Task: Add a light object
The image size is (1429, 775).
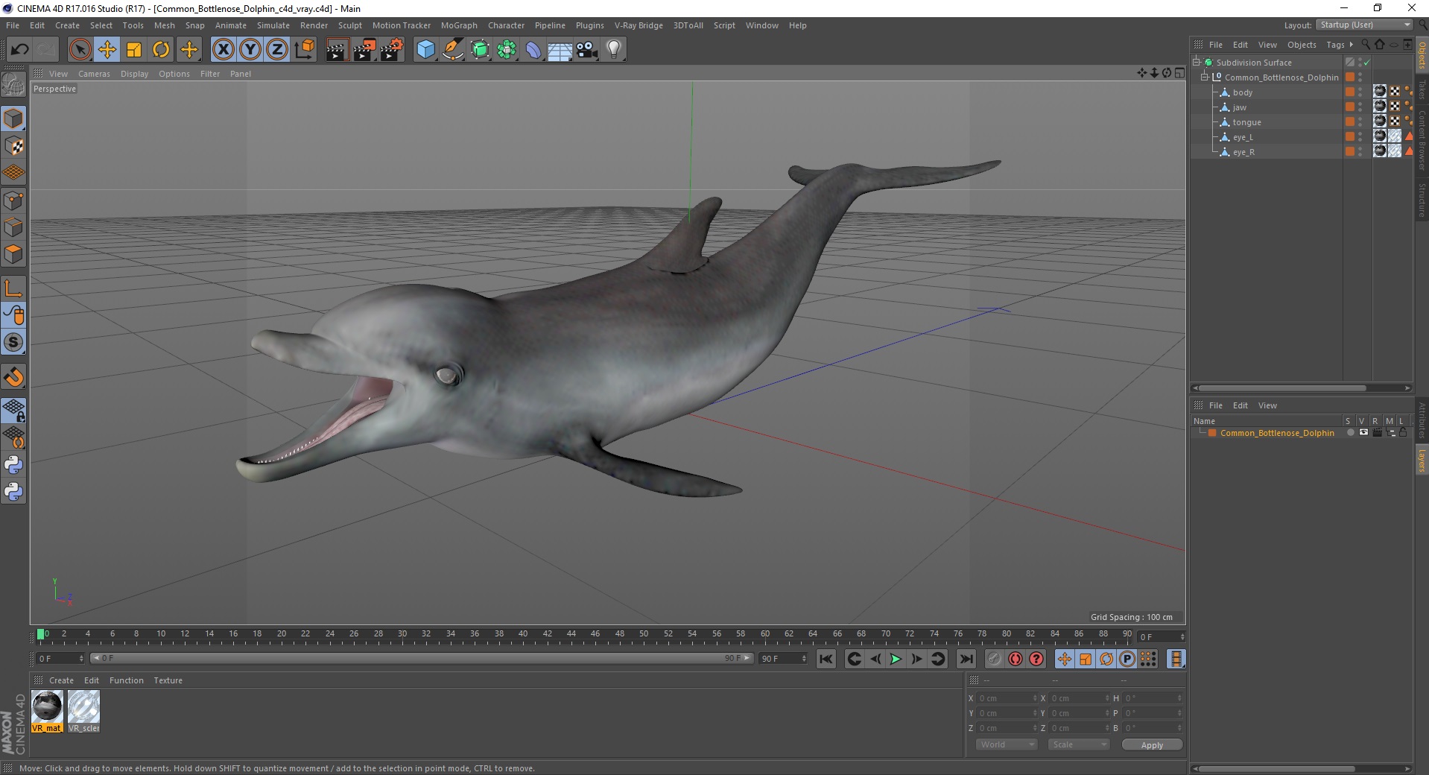Action: tap(614, 50)
